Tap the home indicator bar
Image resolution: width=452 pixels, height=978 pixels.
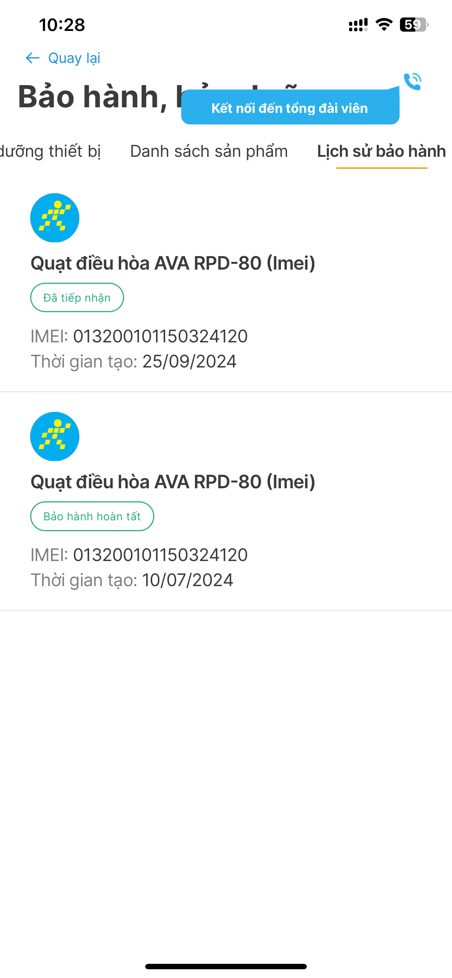(226, 966)
